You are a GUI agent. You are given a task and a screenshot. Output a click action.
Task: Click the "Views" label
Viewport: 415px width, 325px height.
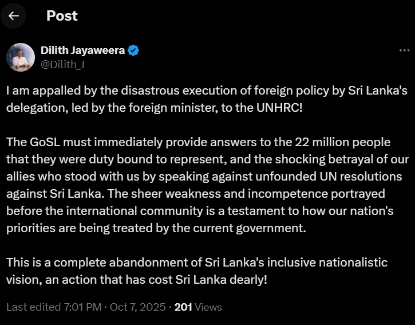[208, 307]
